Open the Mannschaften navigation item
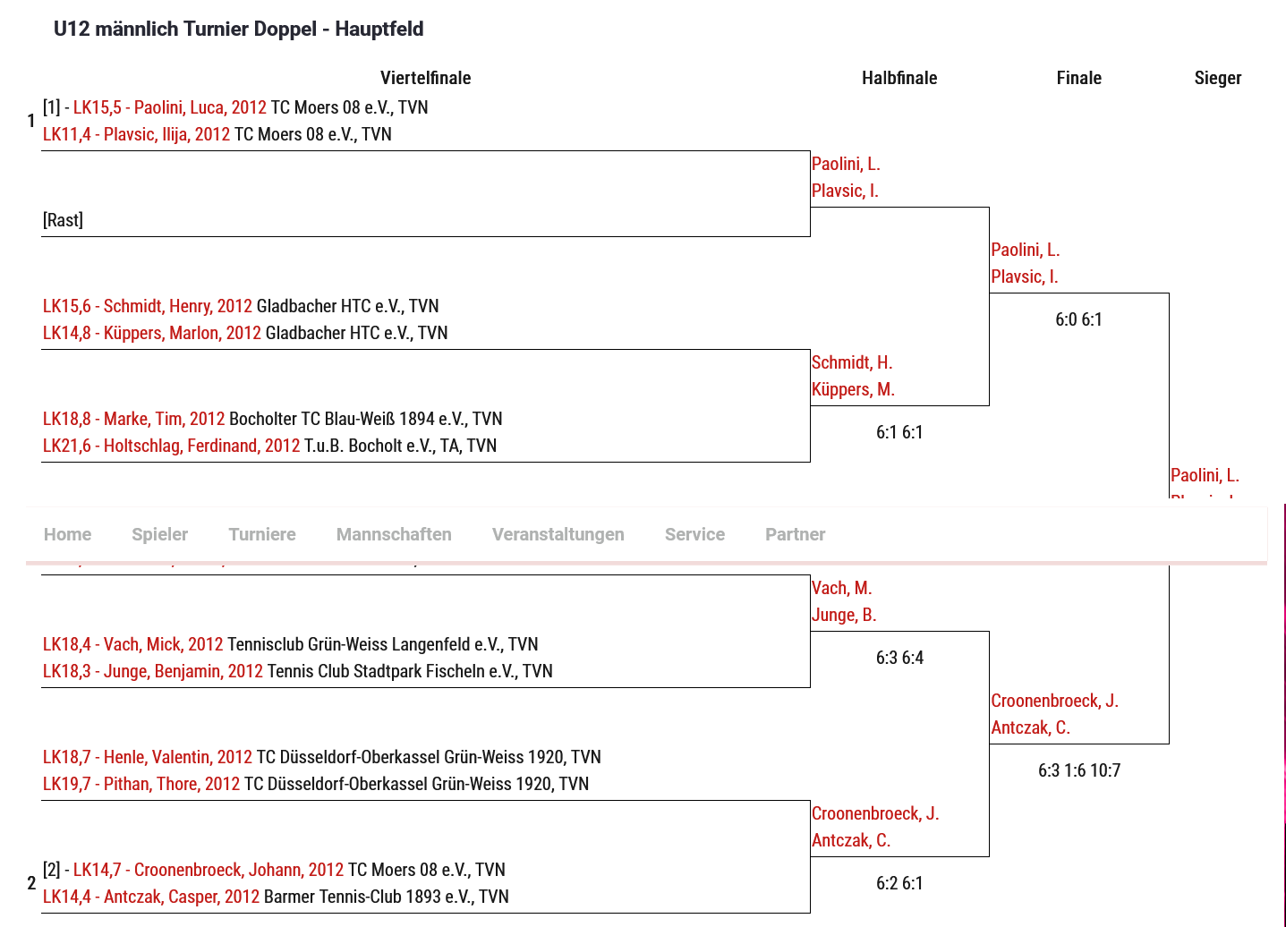The width and height of the screenshot is (1286, 927). [x=394, y=534]
